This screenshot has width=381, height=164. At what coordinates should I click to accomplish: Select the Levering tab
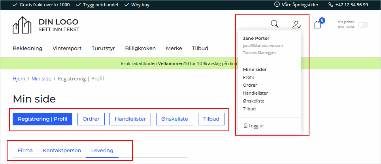[102, 151]
